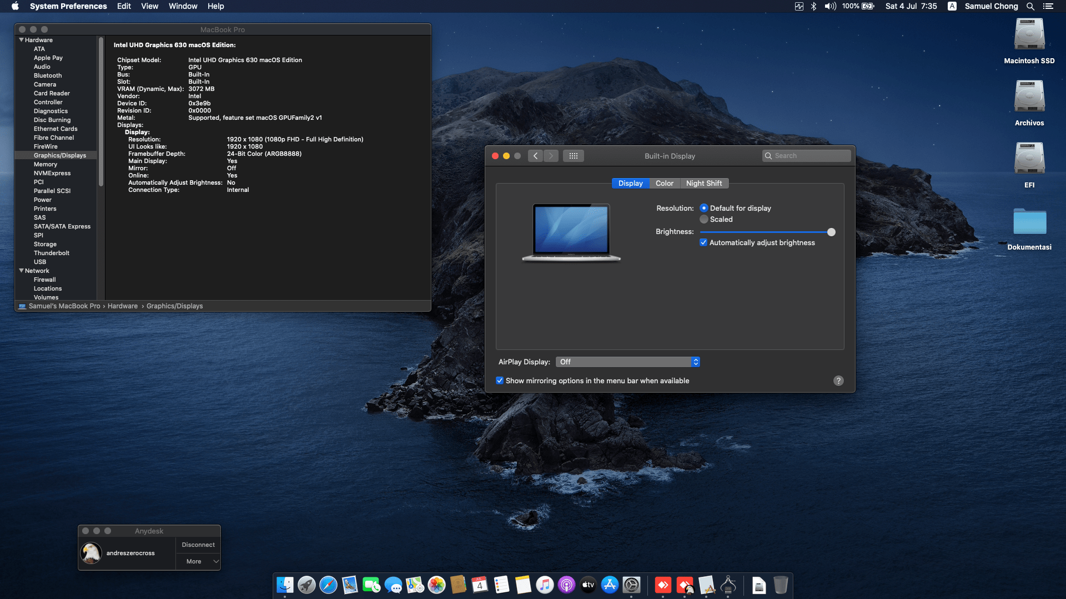Toggle Automatically adjust brightness checkbox

click(x=703, y=242)
